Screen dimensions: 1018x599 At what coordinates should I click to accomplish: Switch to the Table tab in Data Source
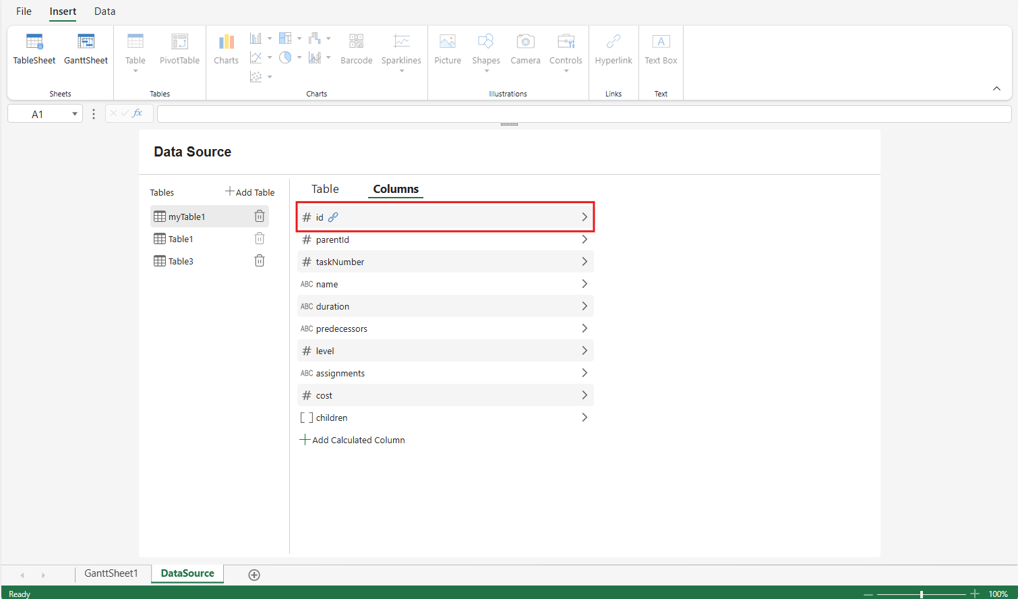coord(325,189)
